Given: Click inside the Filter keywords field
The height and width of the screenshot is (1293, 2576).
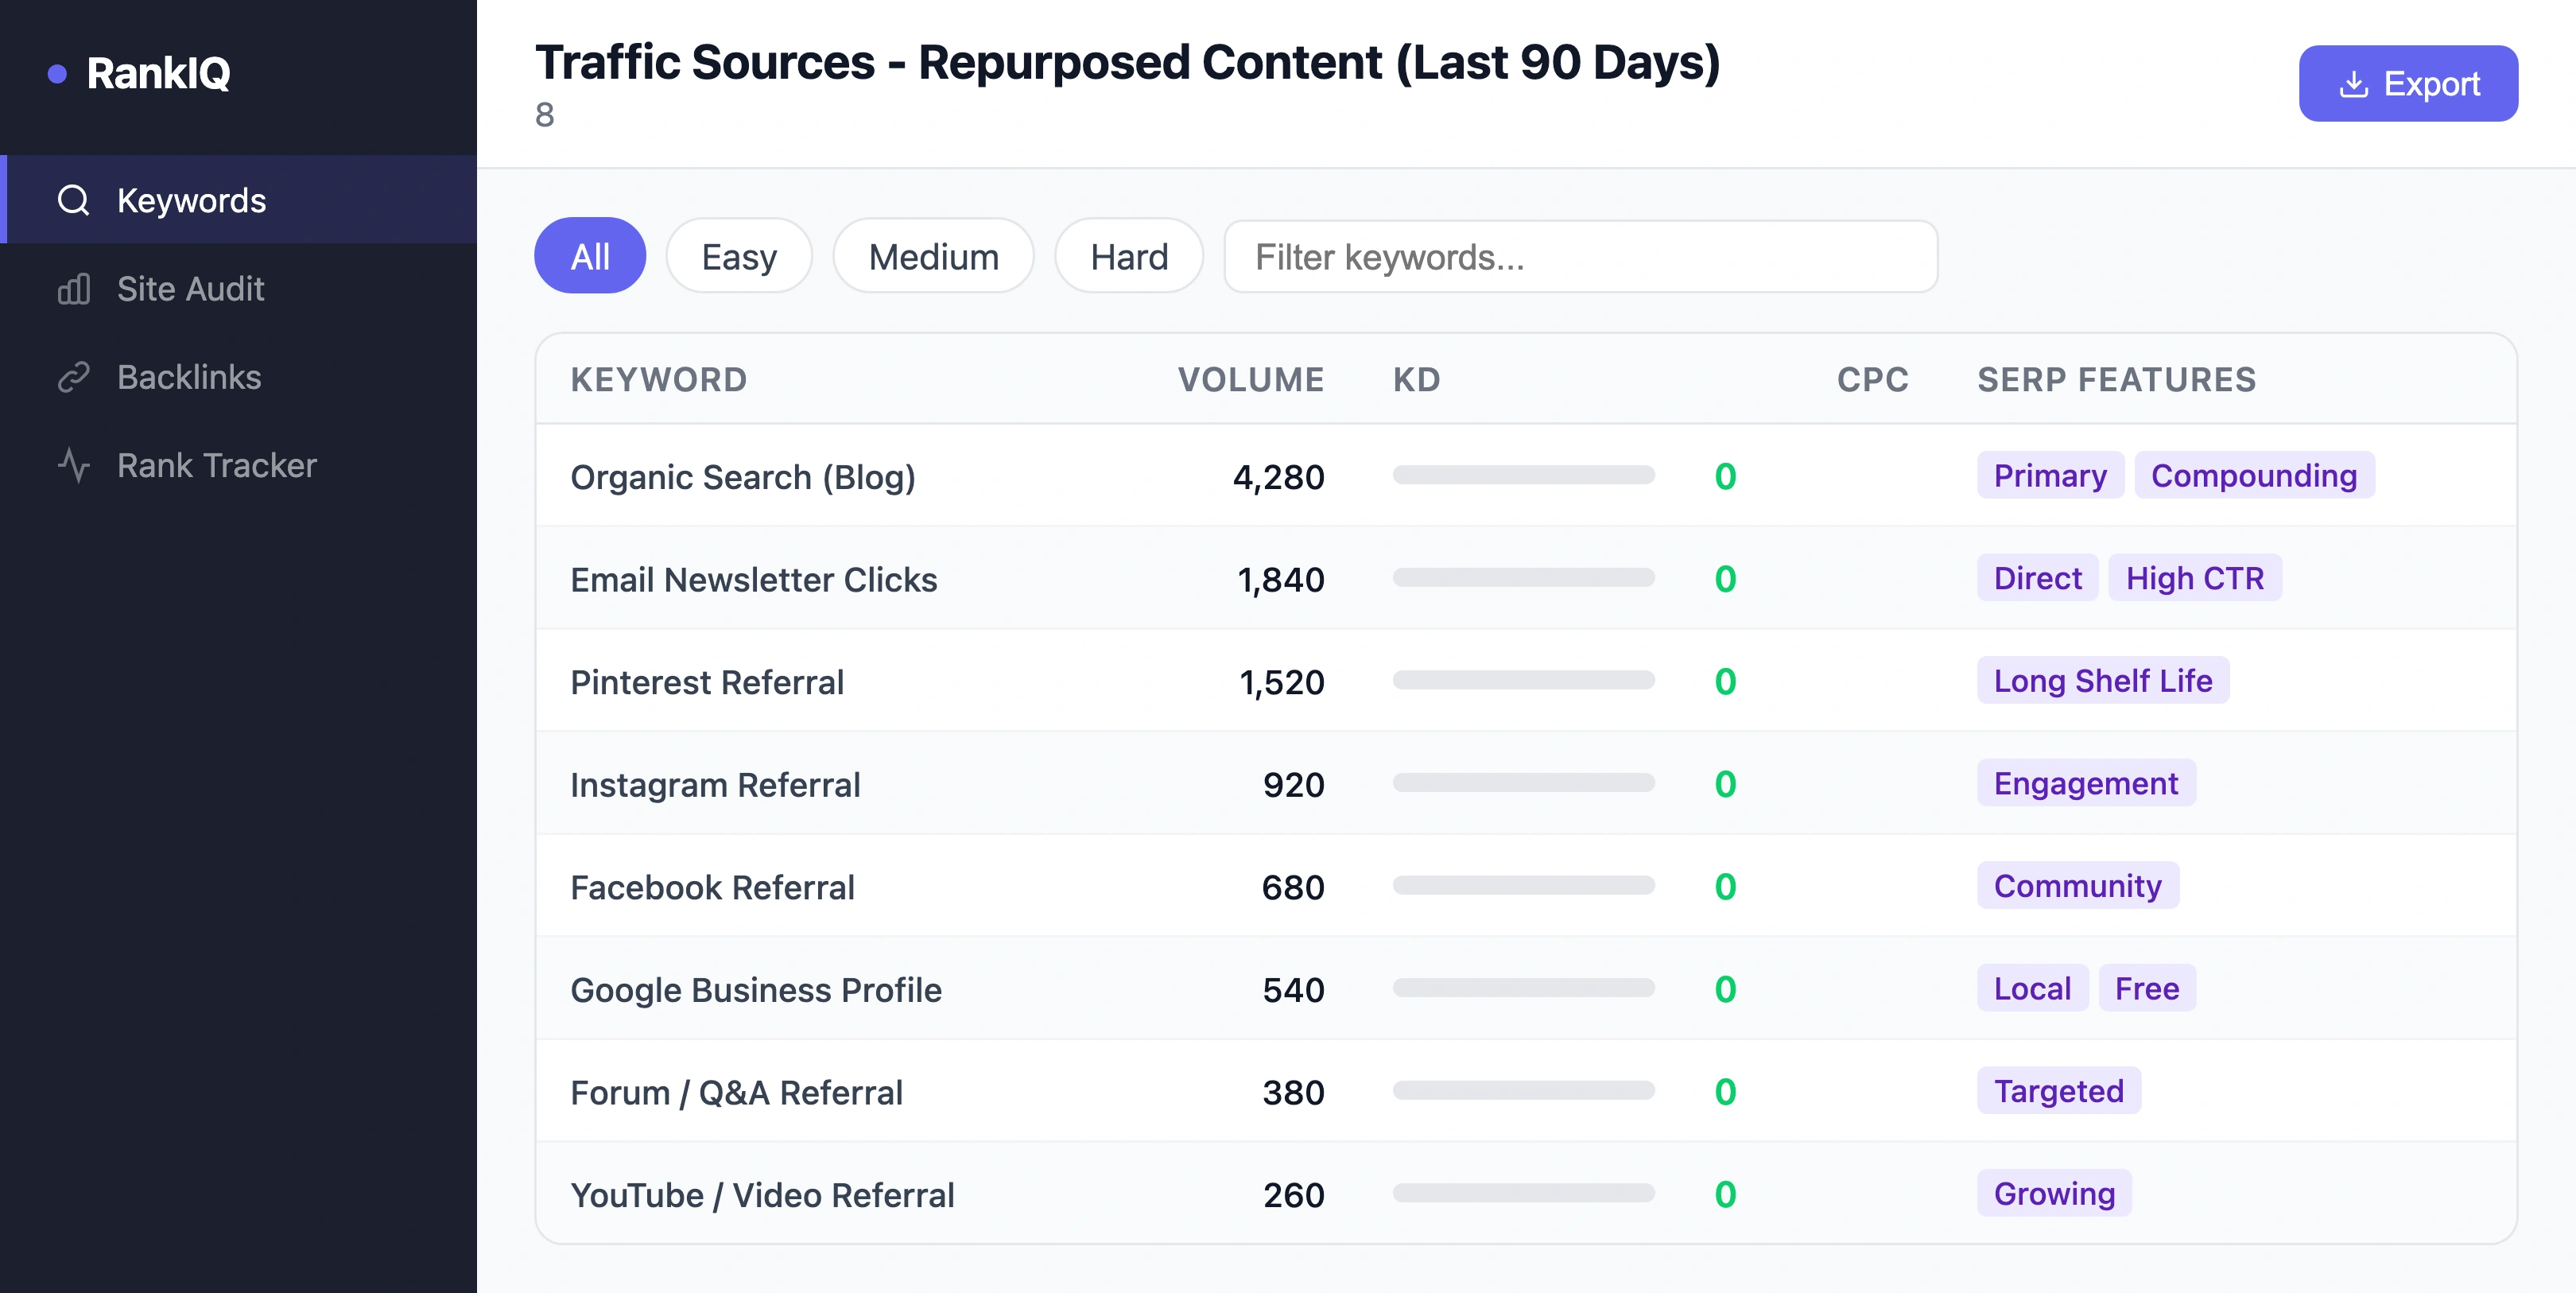Looking at the screenshot, I should [x=1580, y=256].
